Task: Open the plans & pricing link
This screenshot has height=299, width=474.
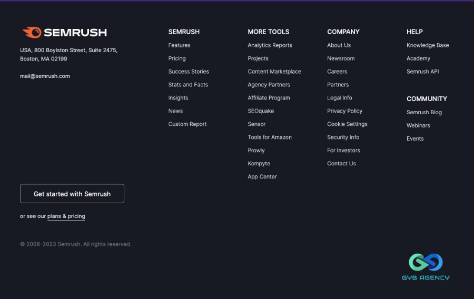Action: 66,216
